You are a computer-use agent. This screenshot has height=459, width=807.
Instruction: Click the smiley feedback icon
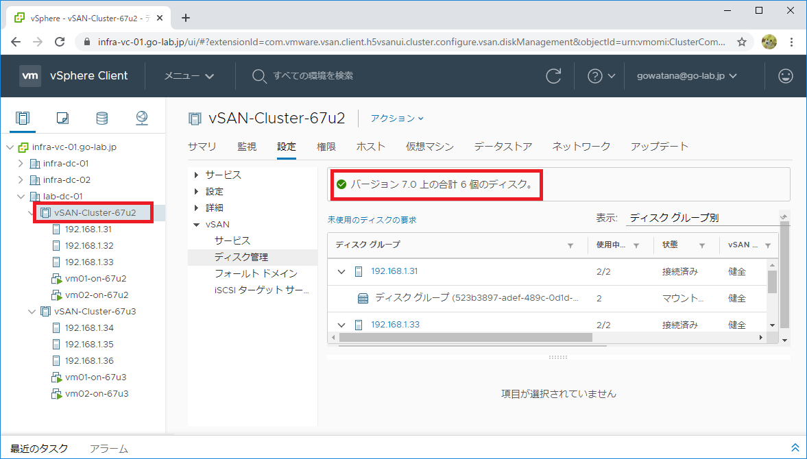[x=785, y=75]
